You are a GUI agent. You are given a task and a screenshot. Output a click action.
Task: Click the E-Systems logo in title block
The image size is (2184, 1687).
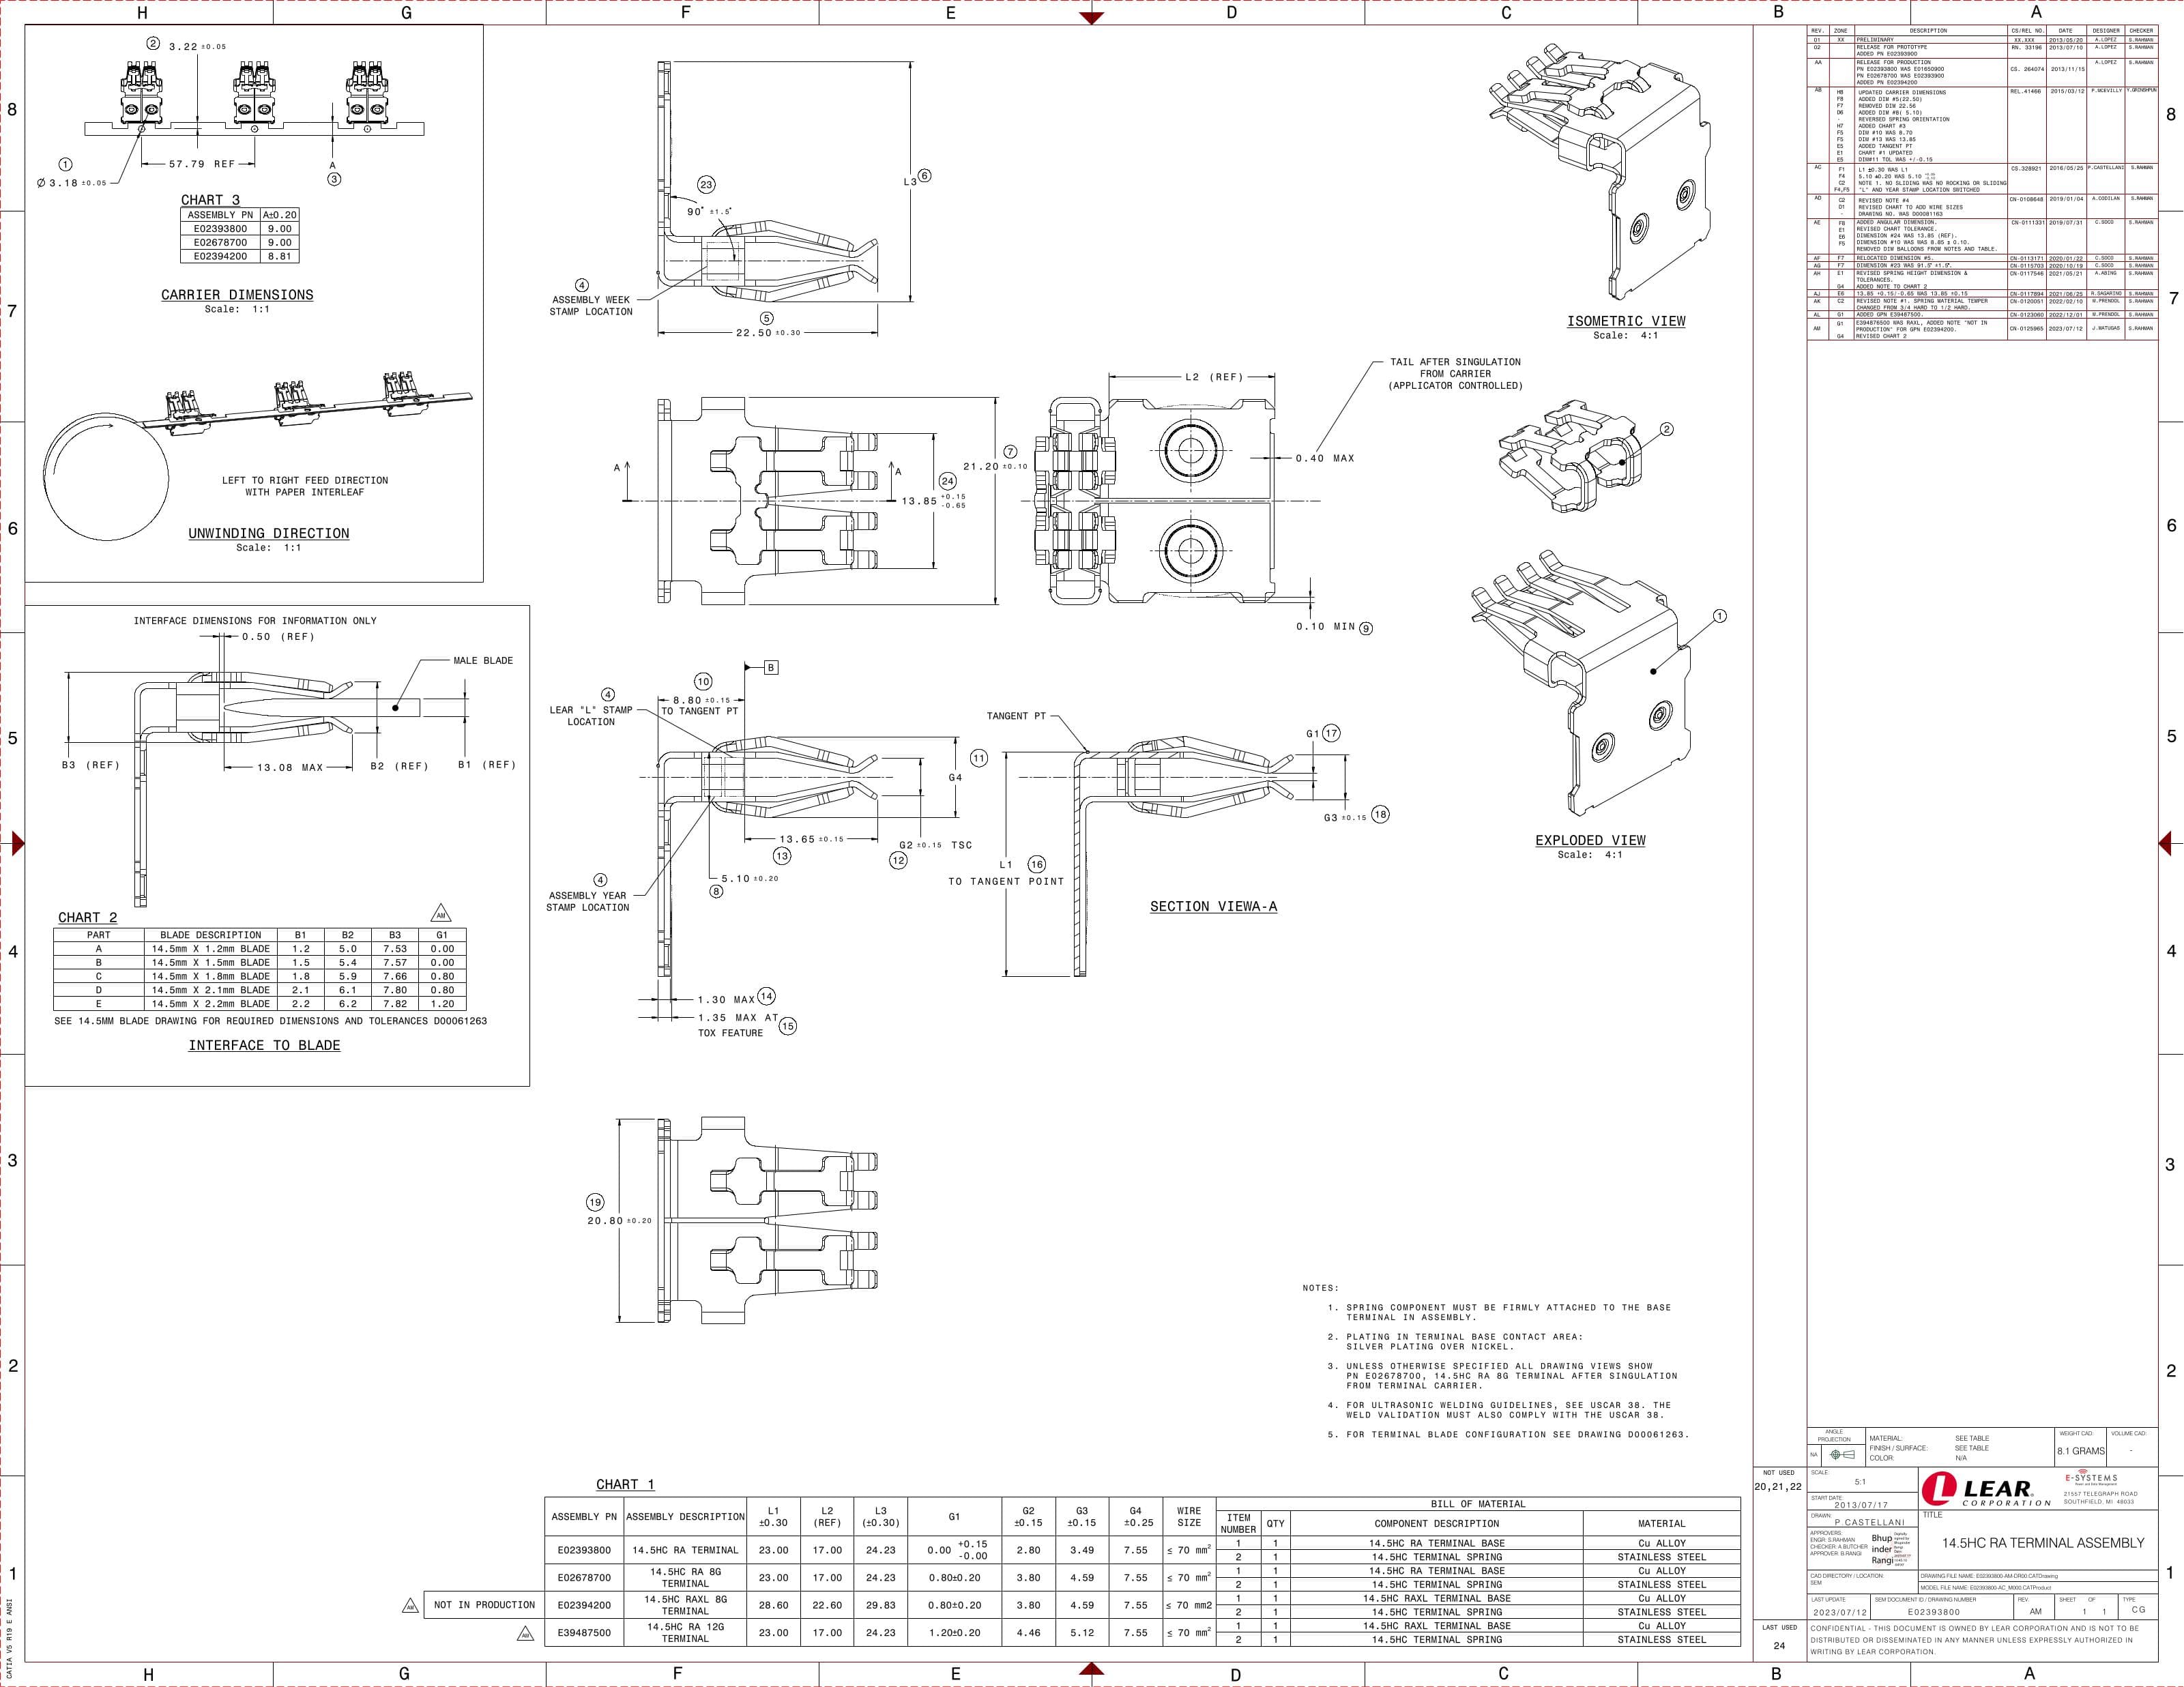click(x=2091, y=1478)
